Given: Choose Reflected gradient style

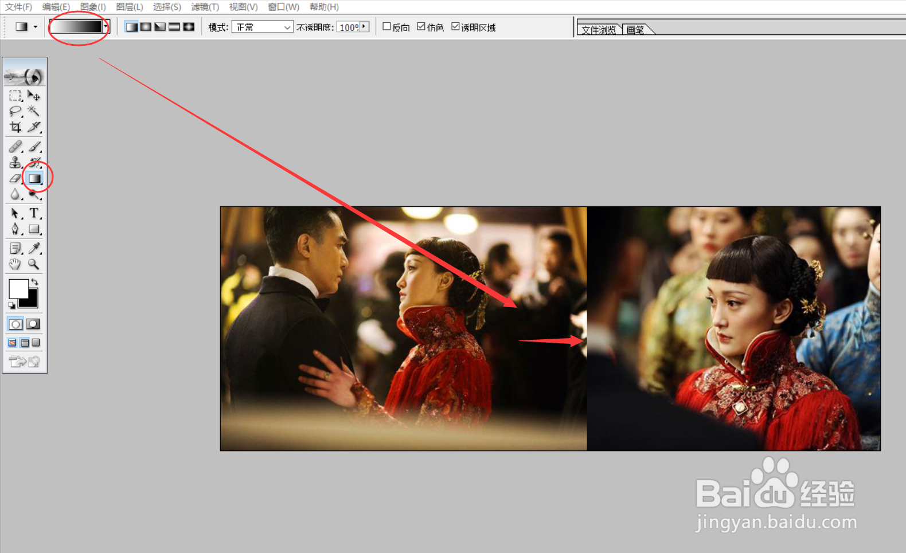Looking at the screenshot, I should (174, 27).
